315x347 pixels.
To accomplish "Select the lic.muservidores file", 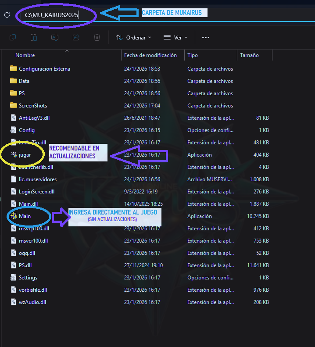I will pos(37,179).
